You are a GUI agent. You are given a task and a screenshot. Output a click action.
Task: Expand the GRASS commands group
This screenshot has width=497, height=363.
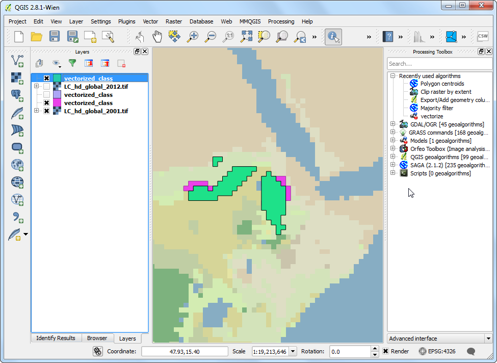pyautogui.click(x=393, y=132)
